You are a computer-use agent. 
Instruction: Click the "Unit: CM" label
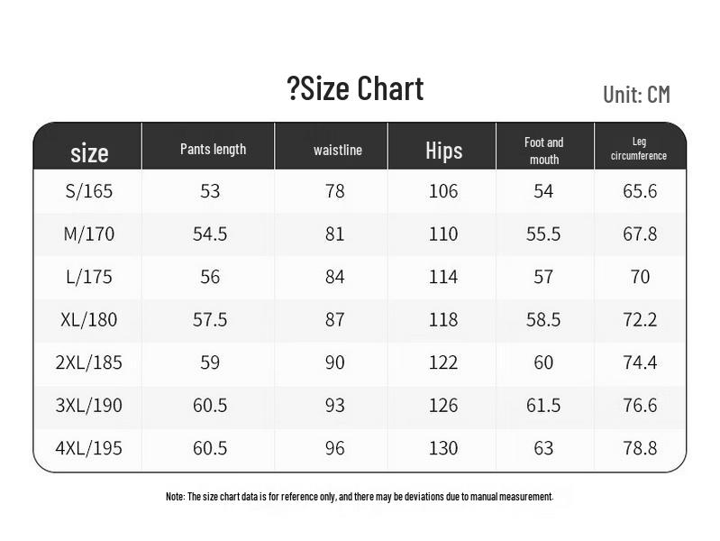pos(636,95)
